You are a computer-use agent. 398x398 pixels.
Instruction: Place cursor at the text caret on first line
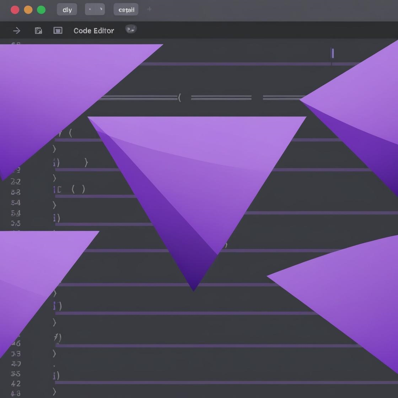click(x=332, y=53)
